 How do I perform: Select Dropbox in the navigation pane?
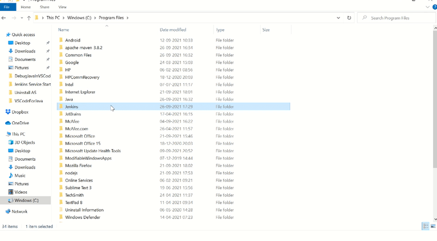pyautogui.click(x=20, y=112)
